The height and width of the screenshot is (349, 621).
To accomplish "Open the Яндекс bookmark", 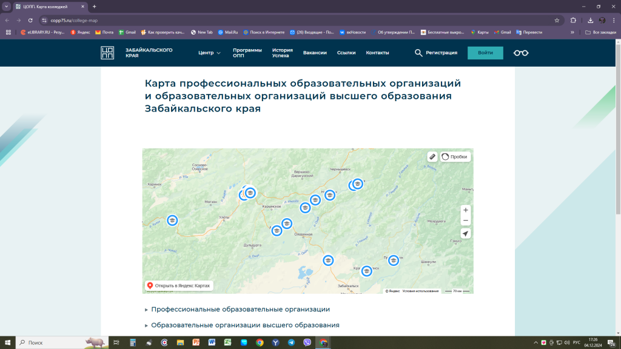I will [x=81, y=33].
